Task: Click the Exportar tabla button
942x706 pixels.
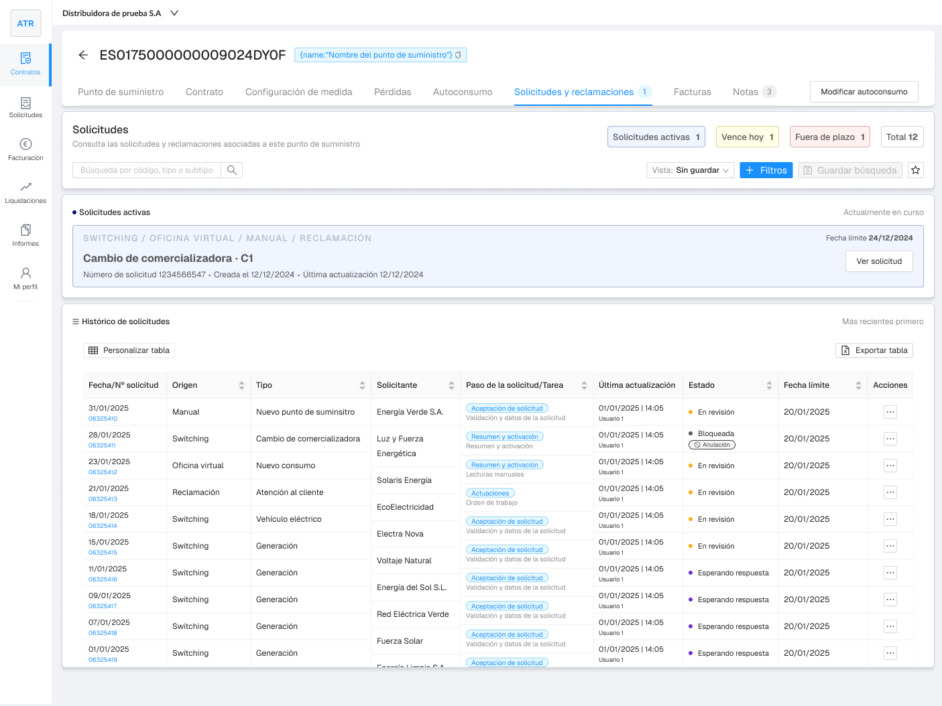Action: tap(874, 350)
